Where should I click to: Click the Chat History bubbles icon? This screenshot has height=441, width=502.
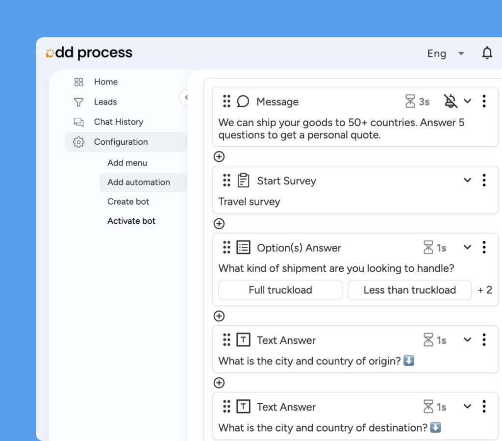[x=78, y=122]
